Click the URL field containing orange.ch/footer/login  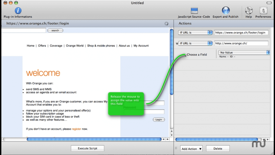(x=241, y=33)
